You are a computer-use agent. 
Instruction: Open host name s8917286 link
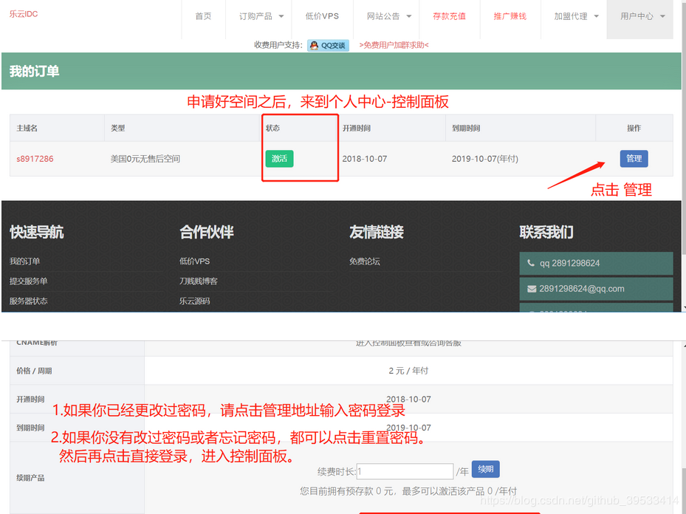pos(35,159)
